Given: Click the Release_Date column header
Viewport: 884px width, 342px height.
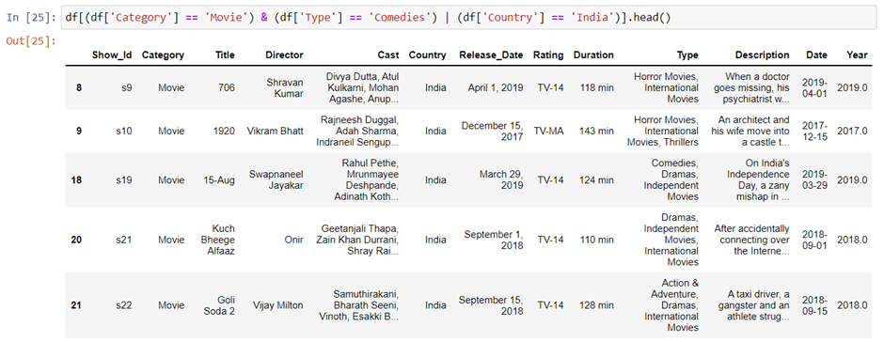Looking at the screenshot, I should tap(491, 55).
